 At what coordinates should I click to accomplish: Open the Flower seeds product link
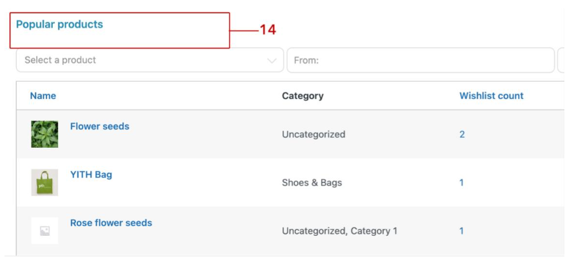100,127
